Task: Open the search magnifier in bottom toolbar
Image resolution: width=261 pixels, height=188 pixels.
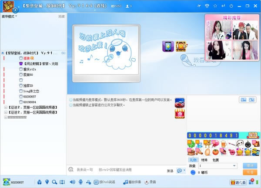Action: coord(54,182)
